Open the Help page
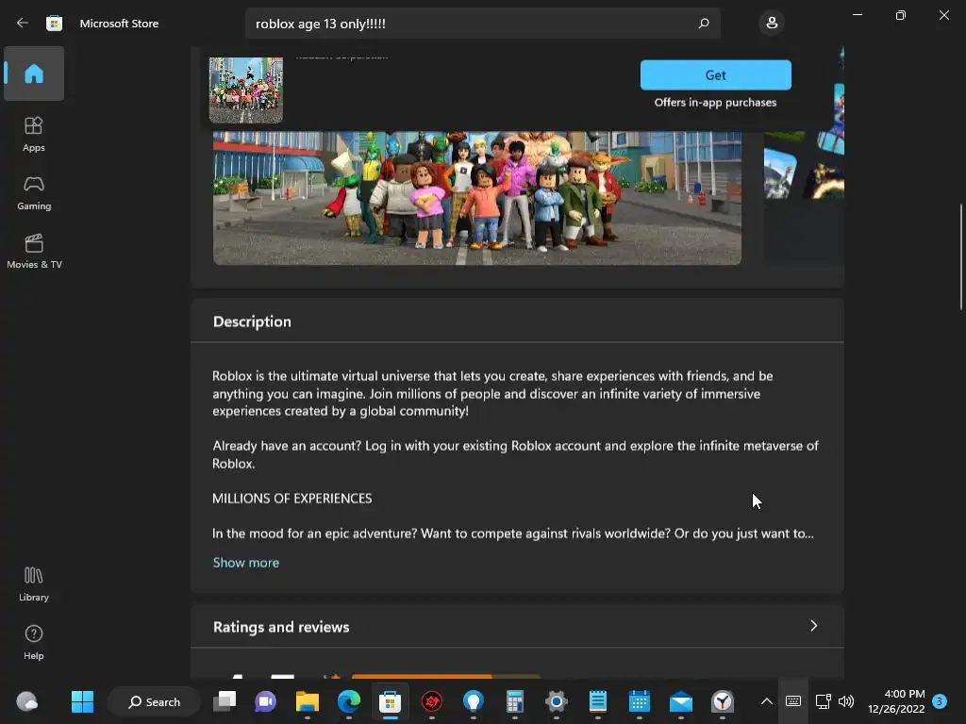 [34, 642]
